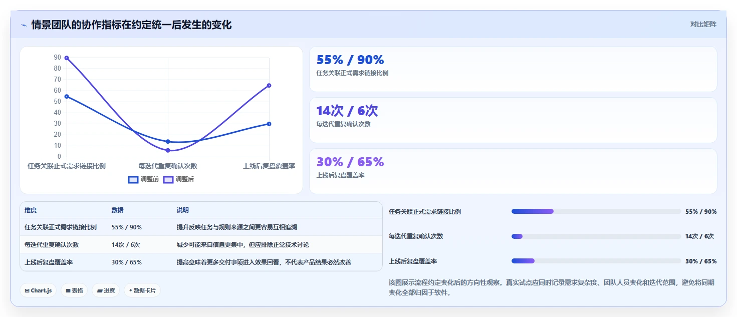Click the 调整后 data point at 90
Screen dimensions: 737x317
tap(67, 58)
